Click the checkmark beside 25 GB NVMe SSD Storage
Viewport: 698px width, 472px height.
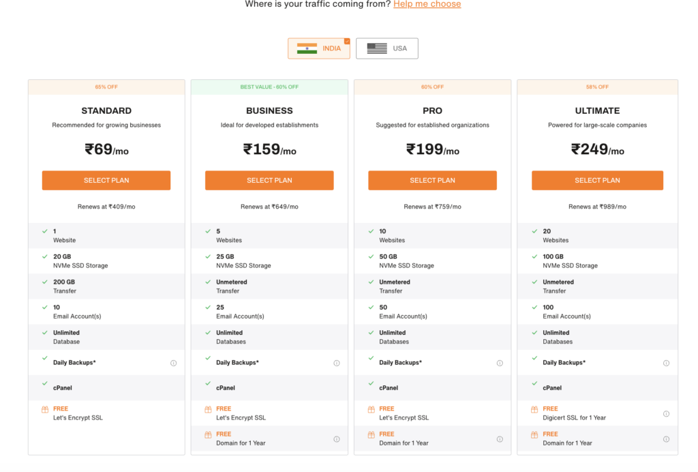[208, 256]
